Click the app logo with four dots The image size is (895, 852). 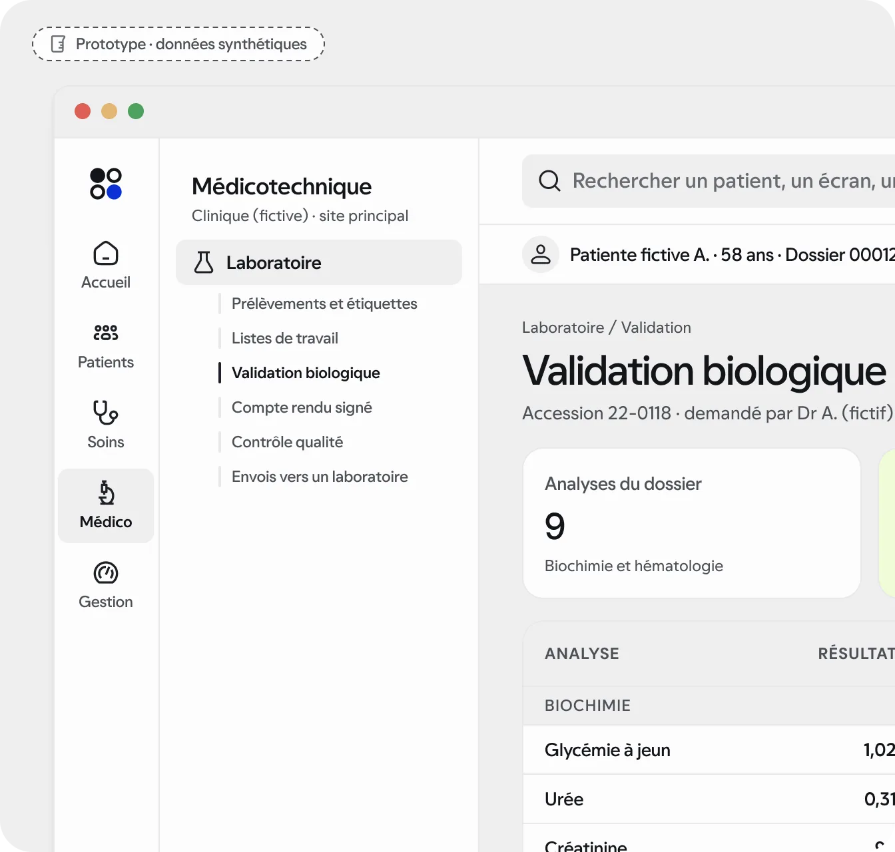106,184
